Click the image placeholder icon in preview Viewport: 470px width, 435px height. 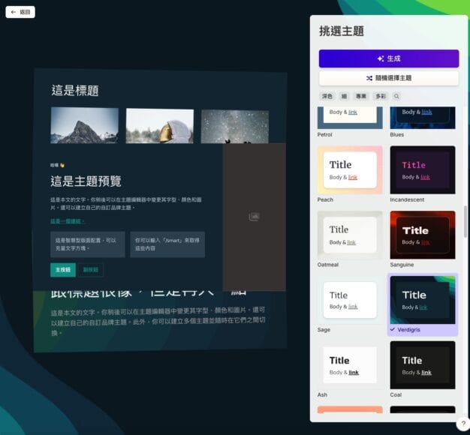(254, 217)
